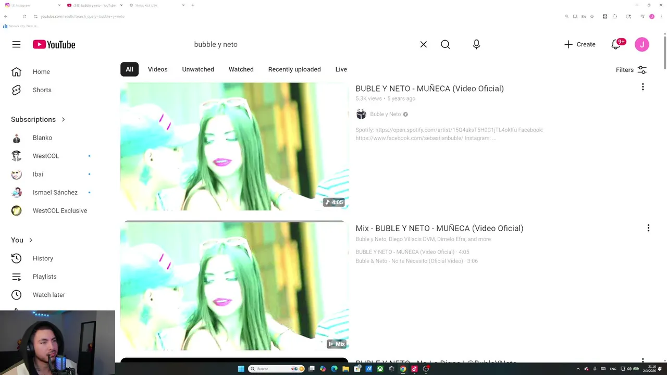Select the All filter chip
Viewport: 667px width, 375px height.
tap(129, 69)
